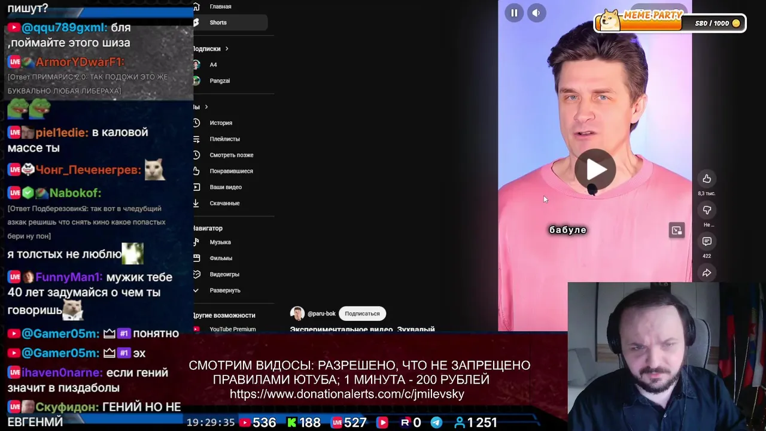Click the large play overlay on the video
766x431 pixels.
pyautogui.click(x=595, y=169)
